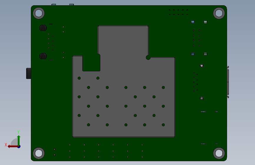This screenshot has height=165, width=255.
Task: Select the connector protruding from the right board edge
Action: pyautogui.click(x=228, y=82)
